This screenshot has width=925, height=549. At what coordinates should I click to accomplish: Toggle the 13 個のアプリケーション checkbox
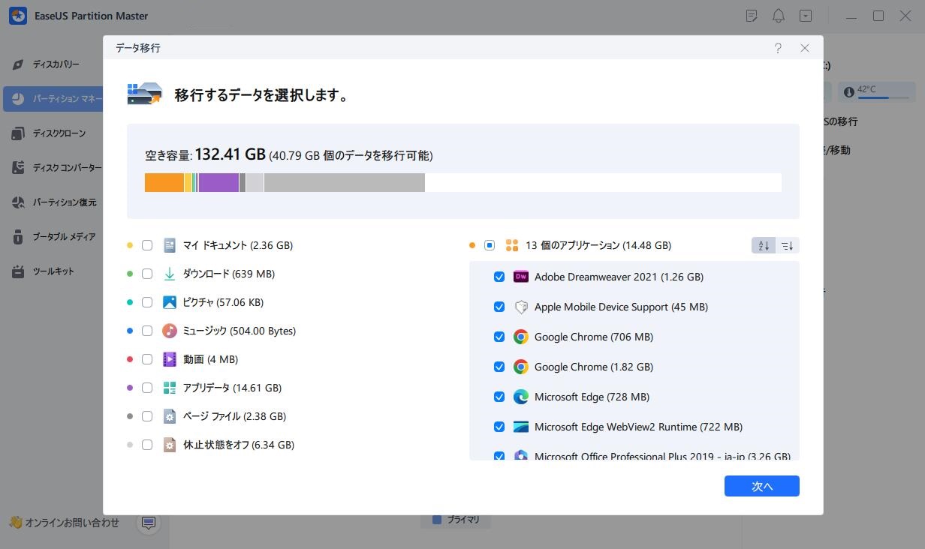tap(490, 245)
